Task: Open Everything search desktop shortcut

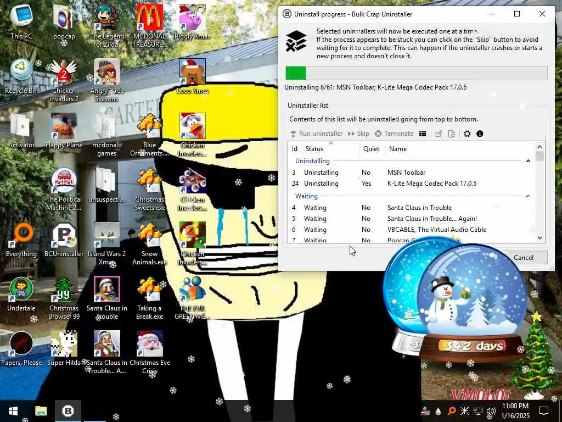Action: tap(21, 240)
